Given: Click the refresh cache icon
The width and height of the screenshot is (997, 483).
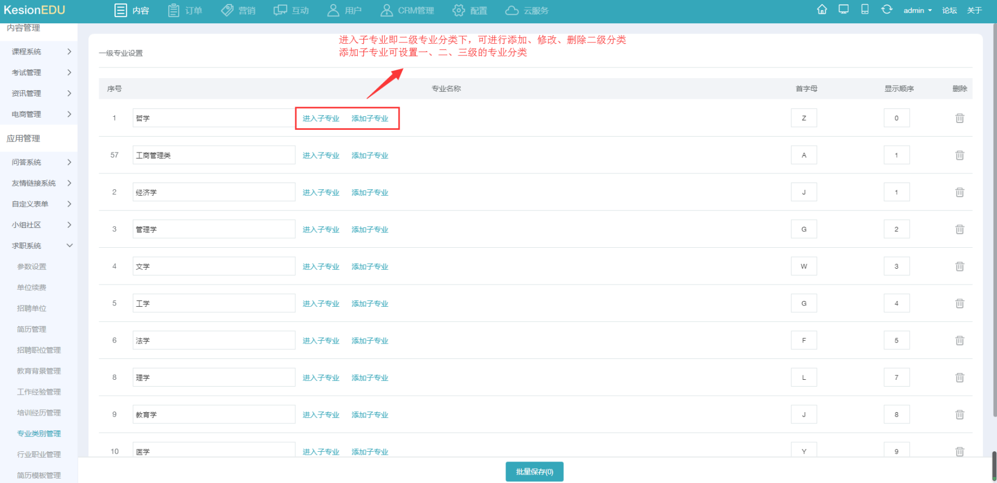Looking at the screenshot, I should click(886, 10).
